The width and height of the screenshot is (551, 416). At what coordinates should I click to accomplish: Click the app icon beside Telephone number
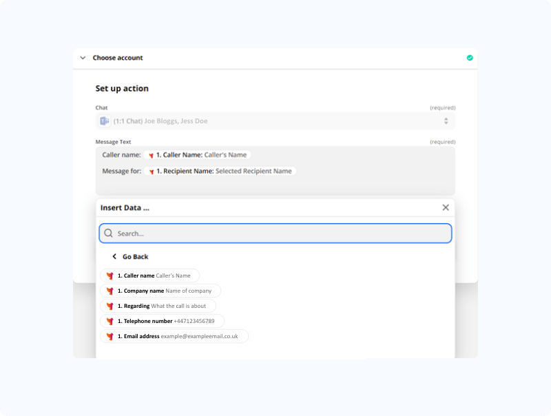pyautogui.click(x=110, y=321)
